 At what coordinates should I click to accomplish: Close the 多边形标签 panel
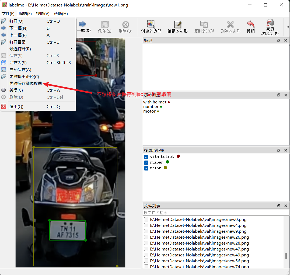pyautogui.click(x=286, y=150)
